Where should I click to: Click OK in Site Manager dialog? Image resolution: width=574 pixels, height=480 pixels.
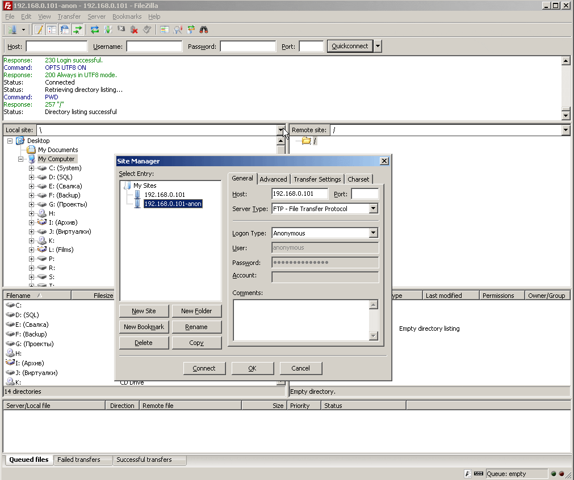(253, 368)
